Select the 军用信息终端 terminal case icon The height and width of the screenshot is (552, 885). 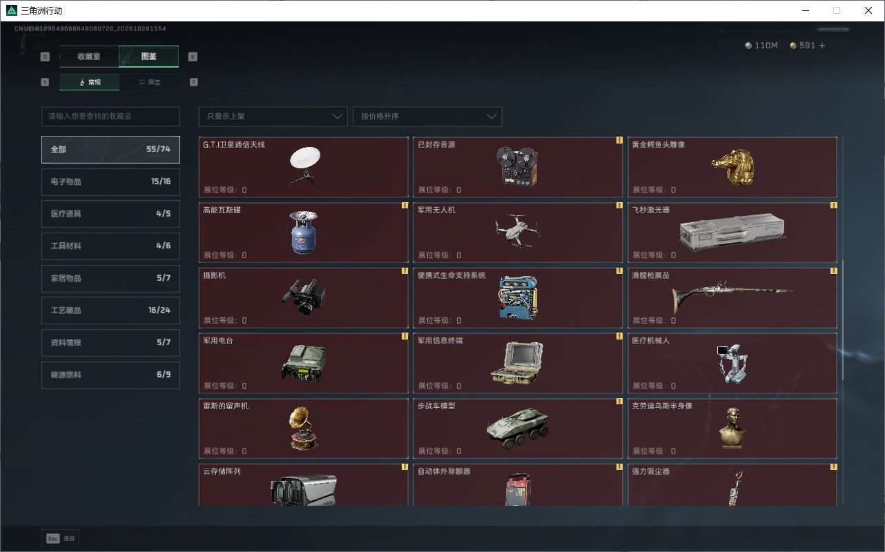point(517,363)
